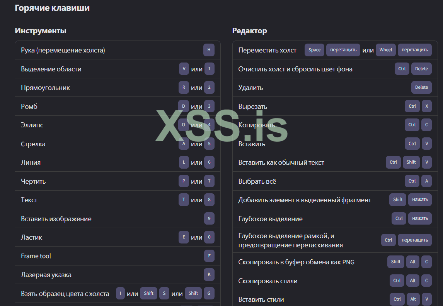
Task: Click the V key badge in Выделение области row
Action: coord(184,69)
